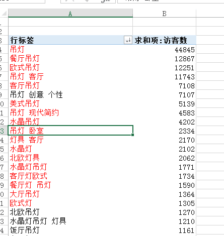Click the value 7108
Image resolution: width=224 pixels, height=236 pixels.
coord(187,86)
